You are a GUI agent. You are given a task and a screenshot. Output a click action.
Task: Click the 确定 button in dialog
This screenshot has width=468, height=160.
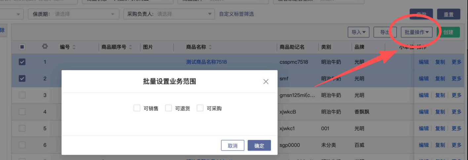point(259,146)
